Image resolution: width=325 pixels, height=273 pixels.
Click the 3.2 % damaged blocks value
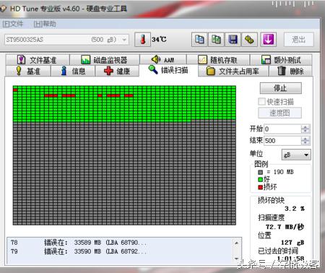pyautogui.click(x=295, y=209)
